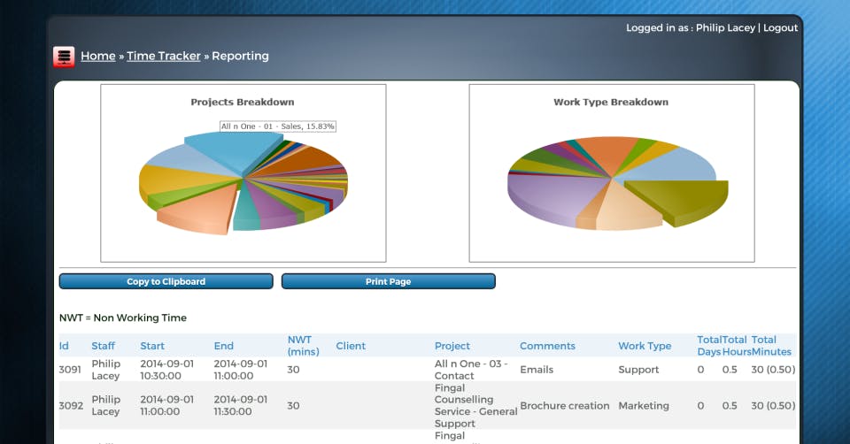850x444 pixels.
Task: Click the '2014-09-01 10:30:00' start time cell
Action: pos(167,370)
